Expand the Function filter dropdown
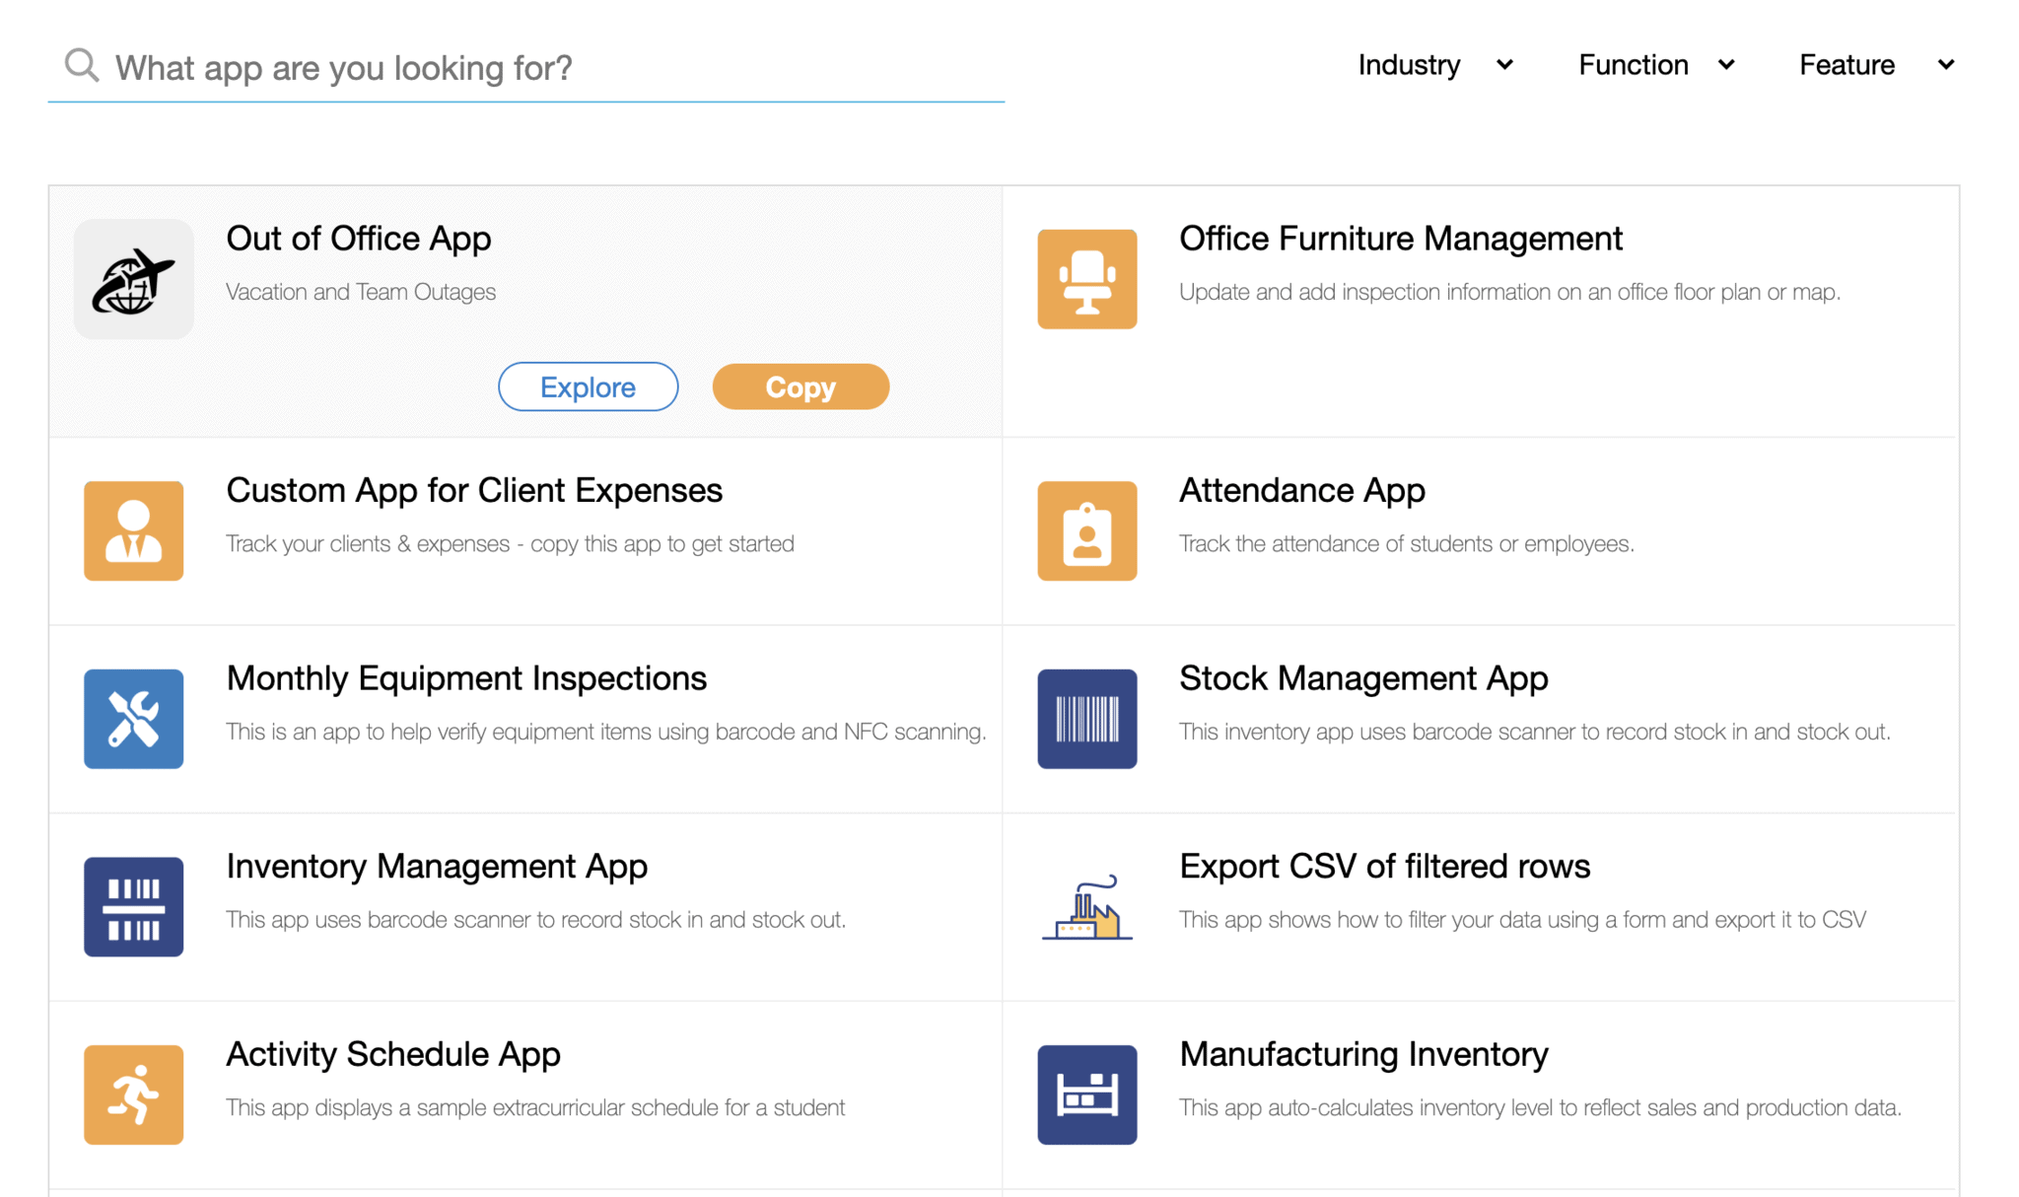This screenshot has height=1197, width=2019. point(1656,65)
